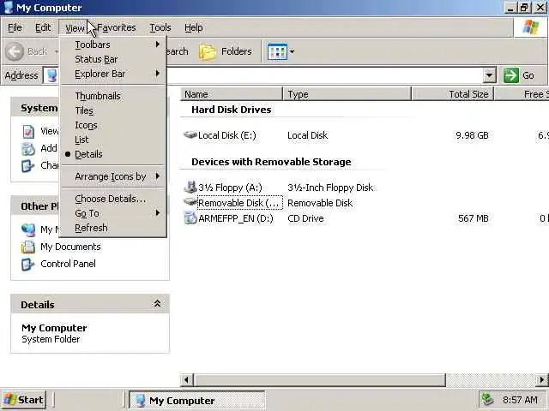Select the ARMEFPP_EN (D:) CD drive icon
The height and width of the screenshot is (411, 549).
click(x=190, y=218)
